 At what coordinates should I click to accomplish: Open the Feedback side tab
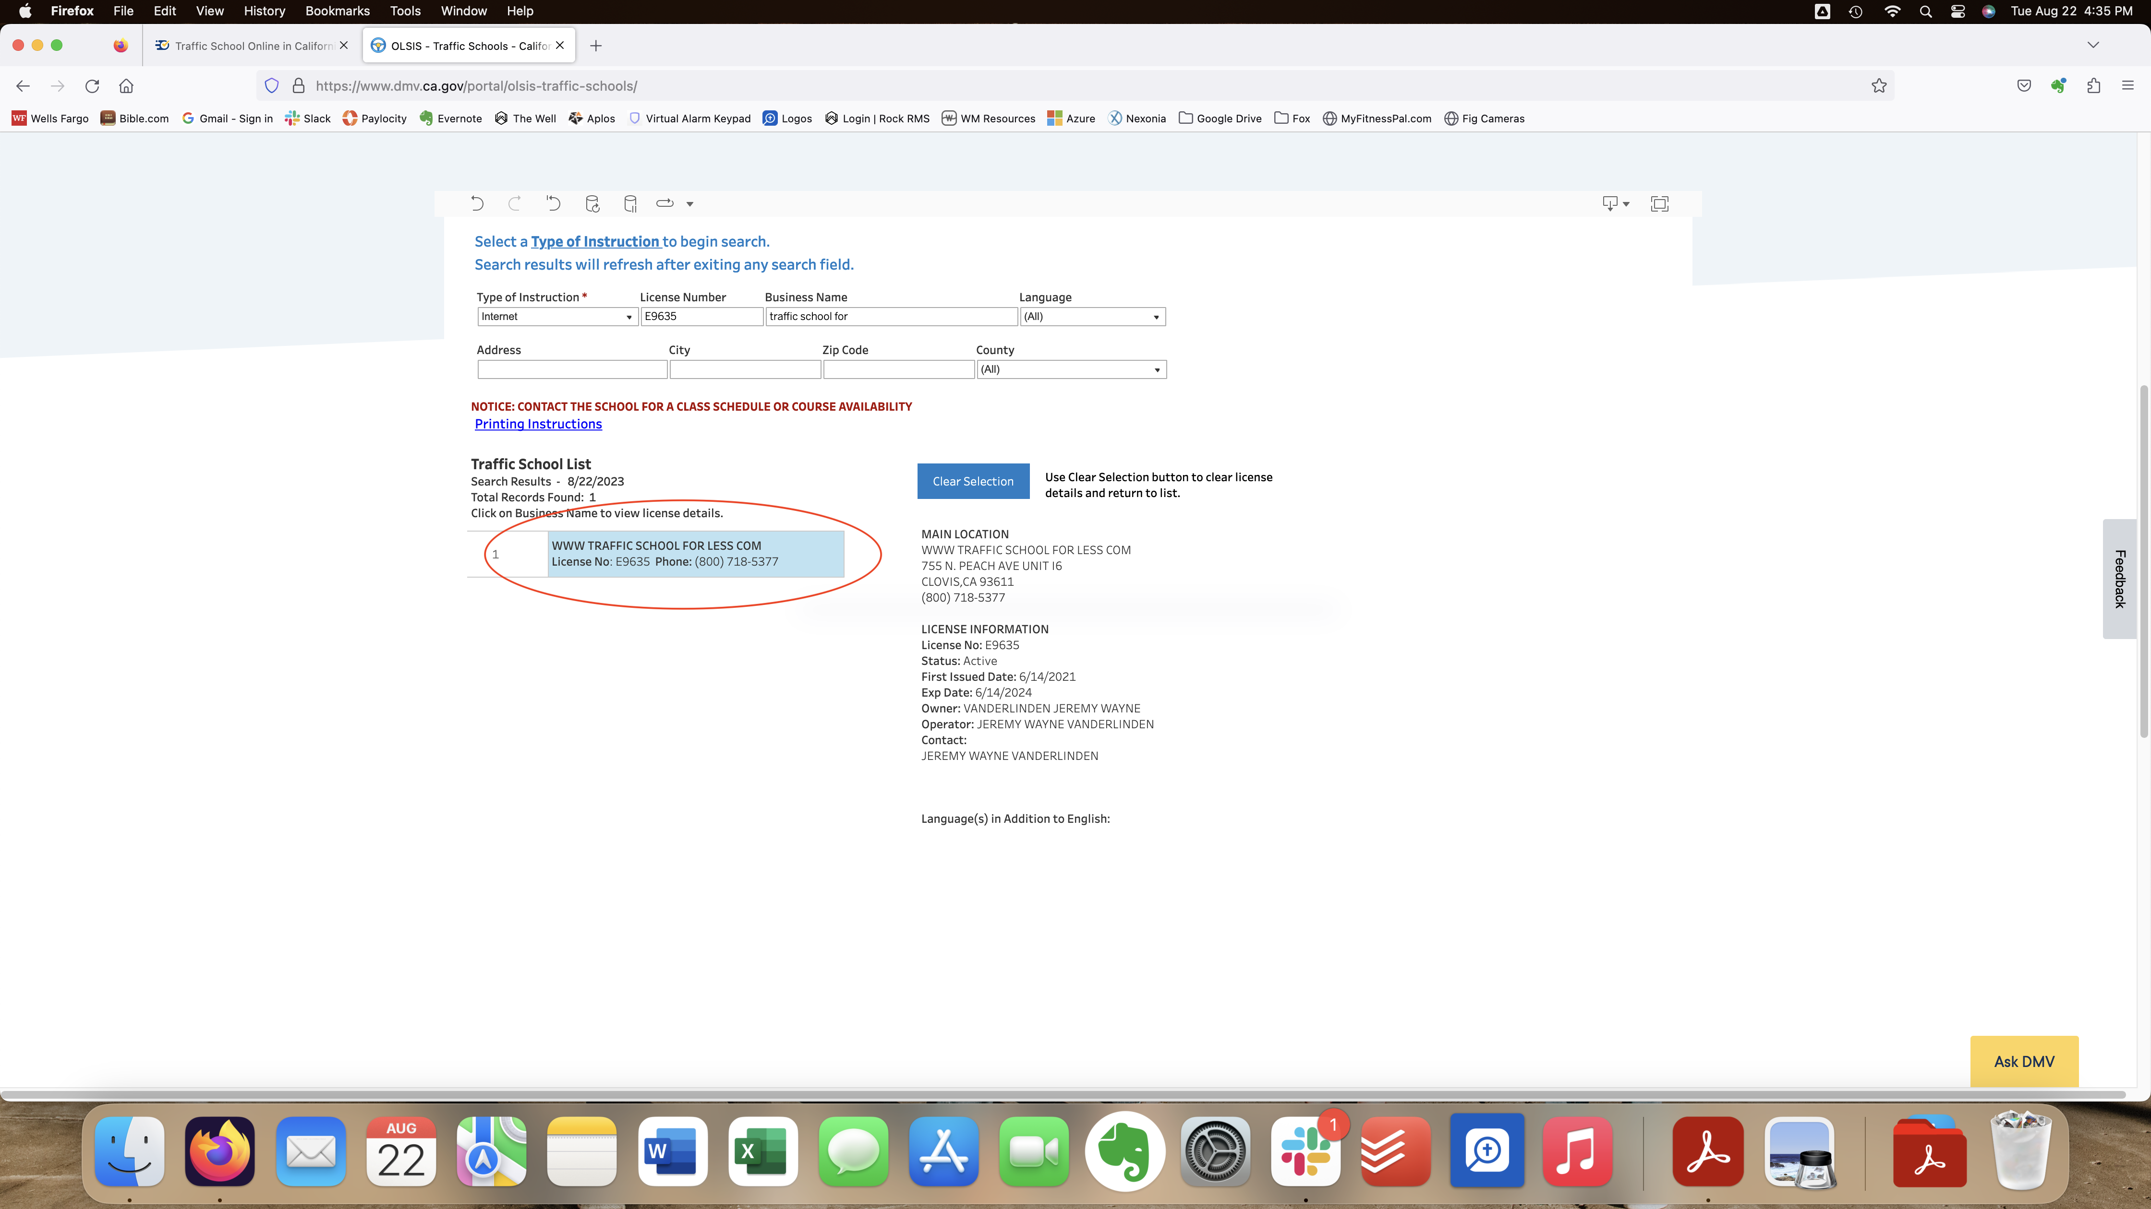[x=2118, y=579]
